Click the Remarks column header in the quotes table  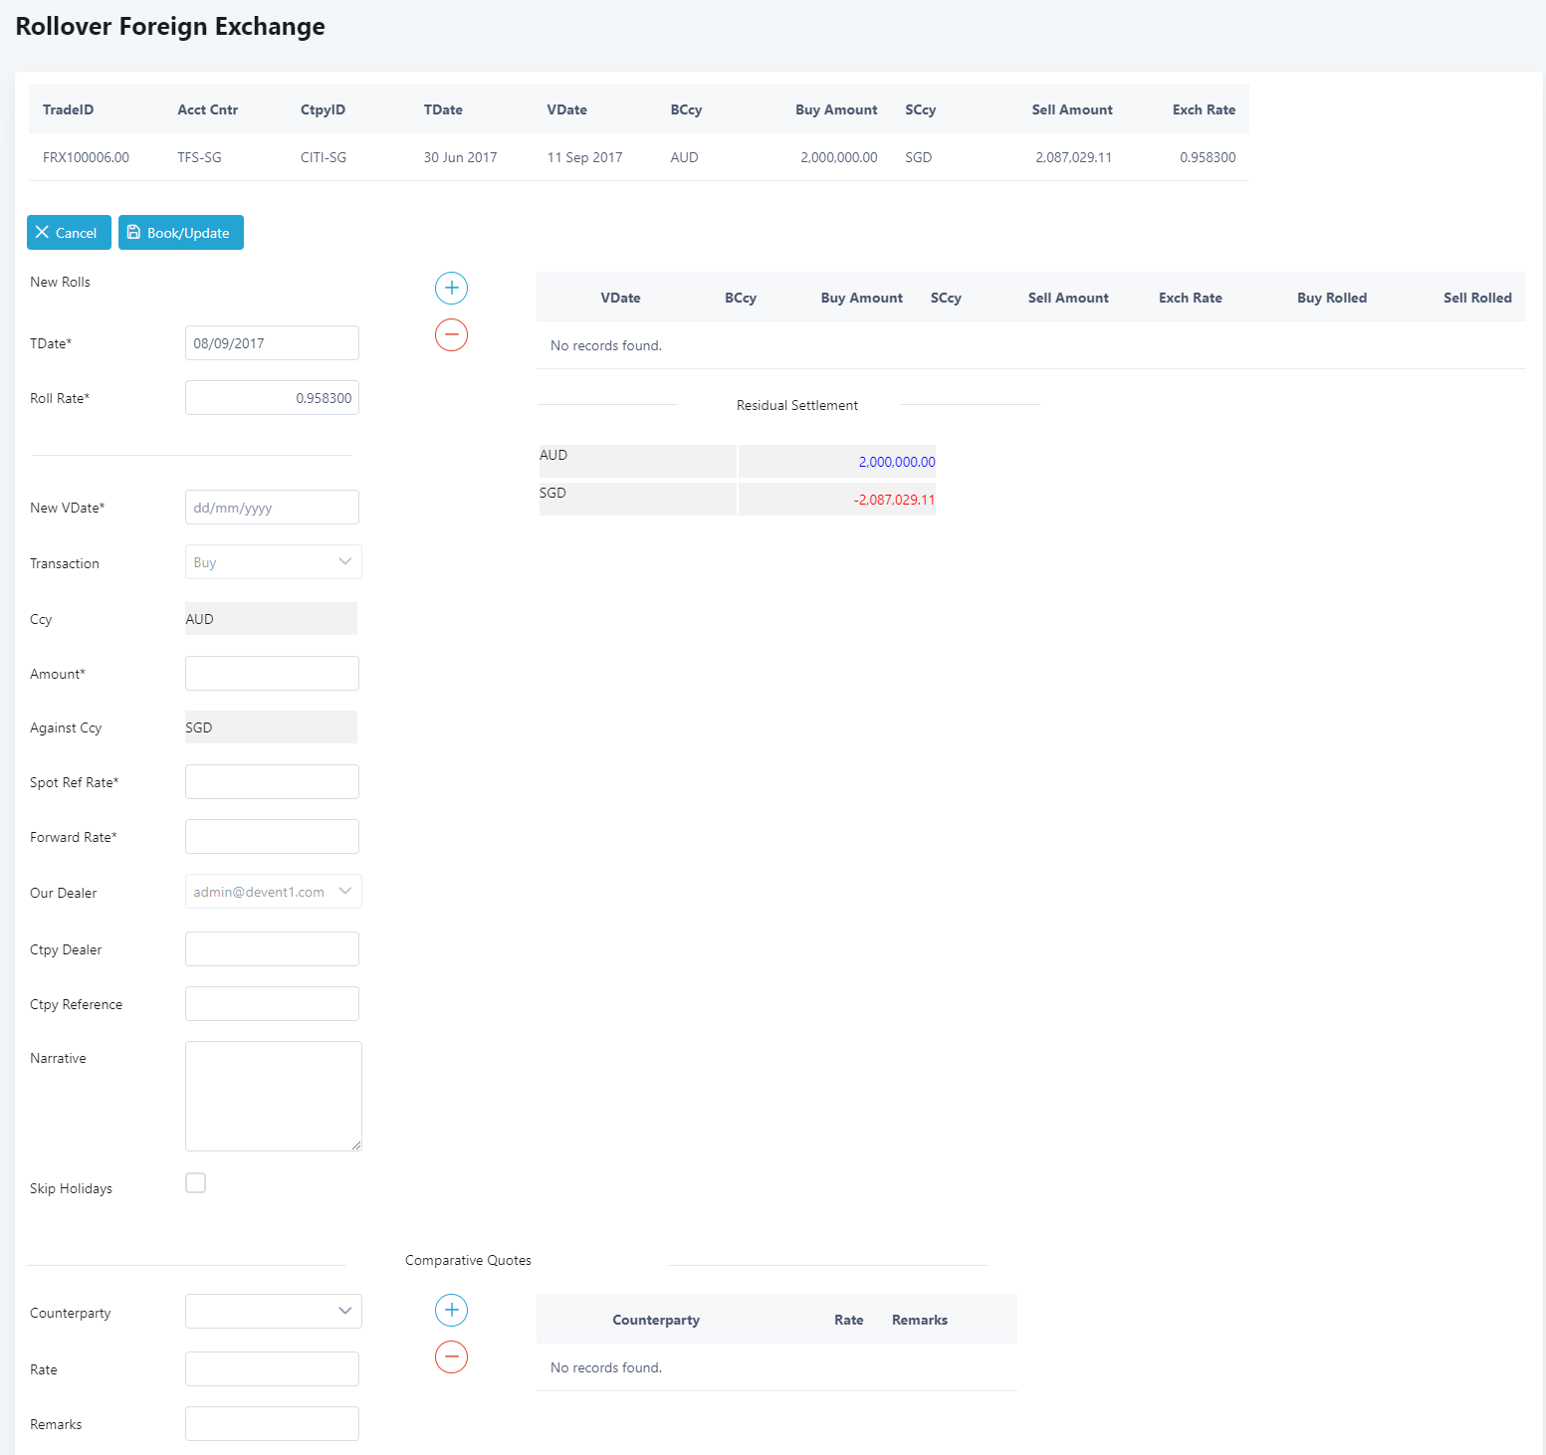920,1320
